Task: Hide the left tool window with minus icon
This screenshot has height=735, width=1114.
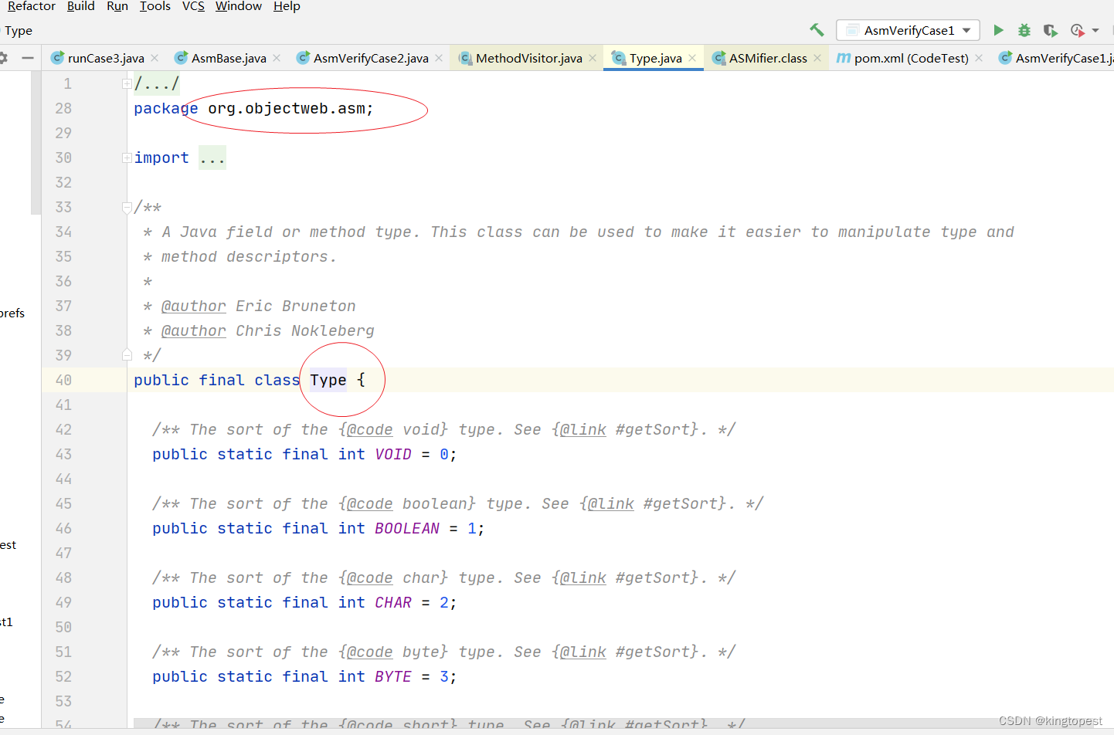Action: point(28,57)
